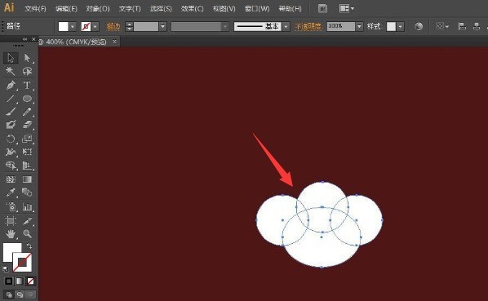Select the Eyedropper tool

11,193
